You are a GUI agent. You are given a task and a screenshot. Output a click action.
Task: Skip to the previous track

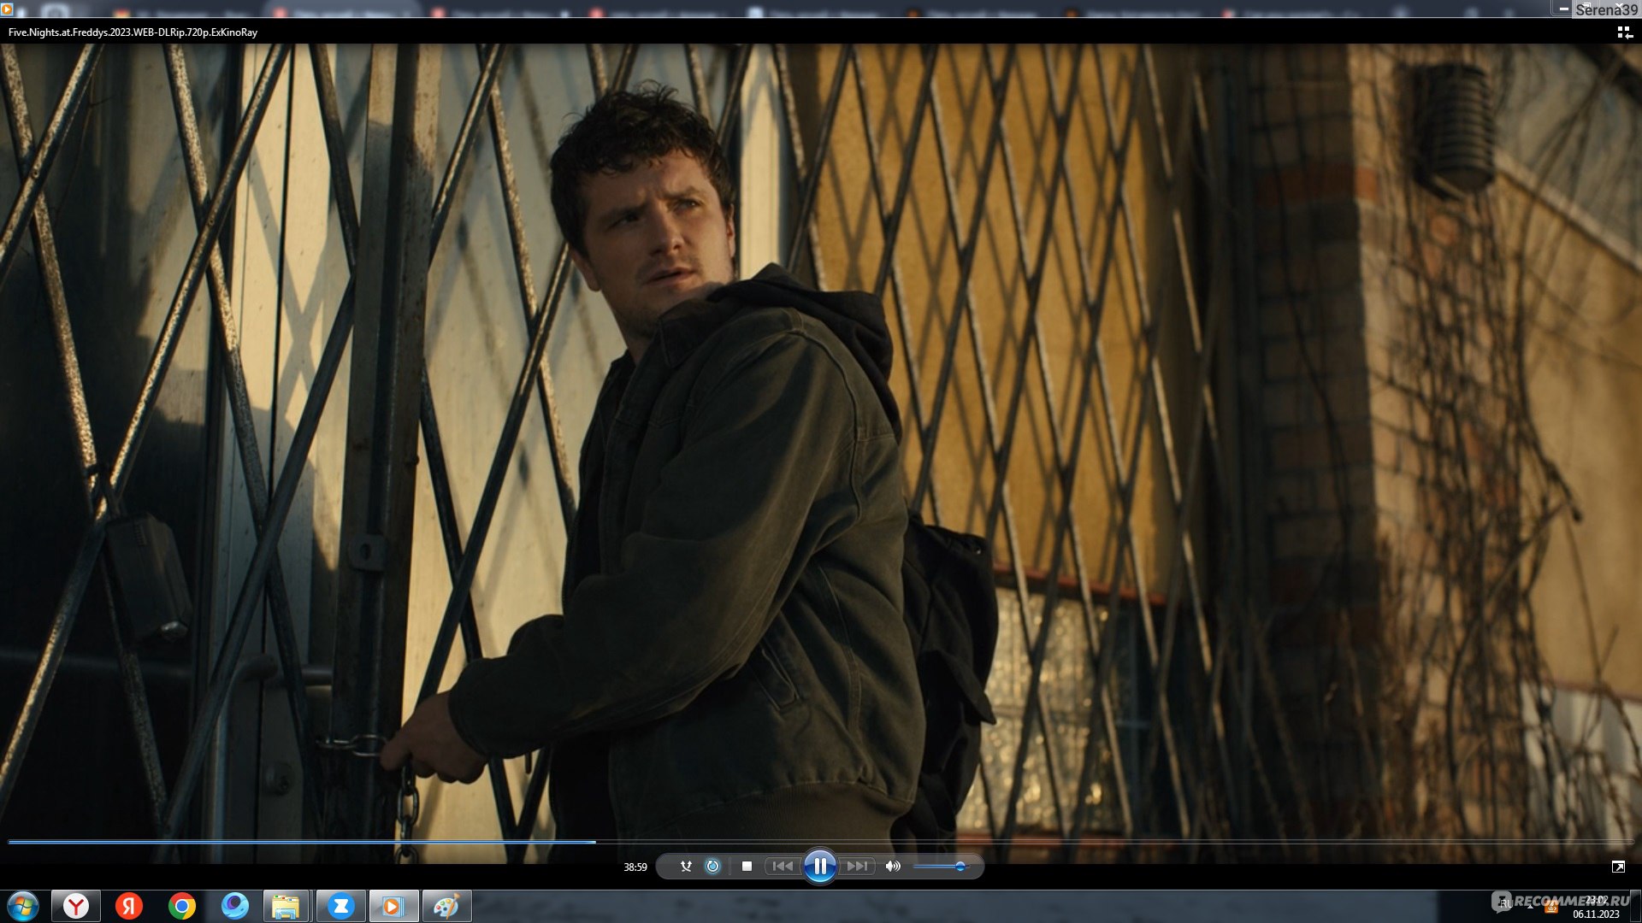tap(782, 867)
